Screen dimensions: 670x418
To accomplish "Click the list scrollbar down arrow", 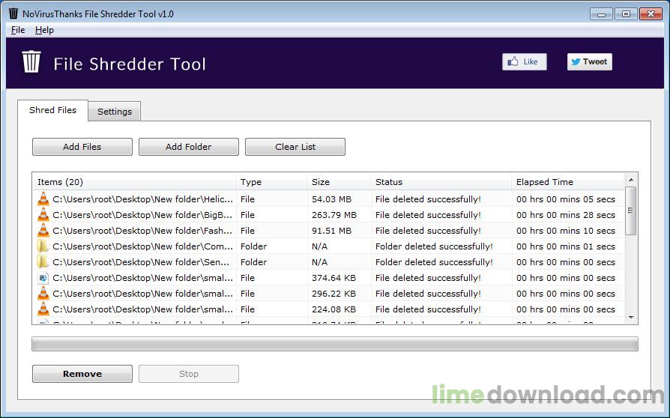I will (631, 318).
